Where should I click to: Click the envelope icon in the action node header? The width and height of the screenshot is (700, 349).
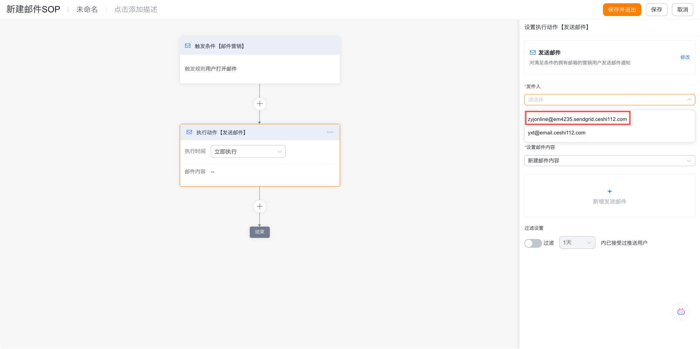tap(189, 132)
